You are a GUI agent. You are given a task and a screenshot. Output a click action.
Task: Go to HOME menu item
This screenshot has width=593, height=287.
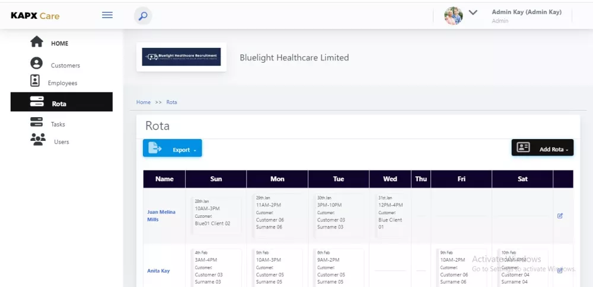60,43
